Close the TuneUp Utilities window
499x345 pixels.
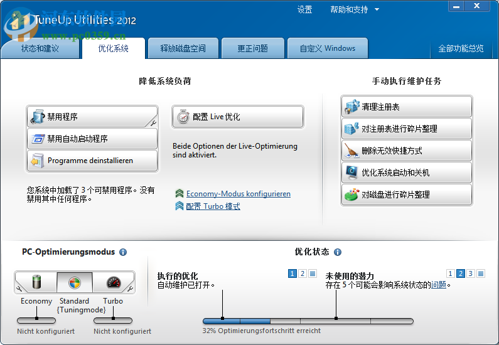[477, 6]
